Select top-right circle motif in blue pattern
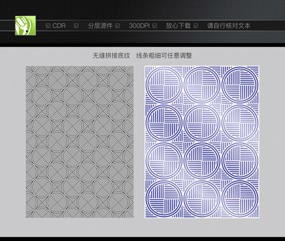The width and height of the screenshot is (285, 241). 240,84
